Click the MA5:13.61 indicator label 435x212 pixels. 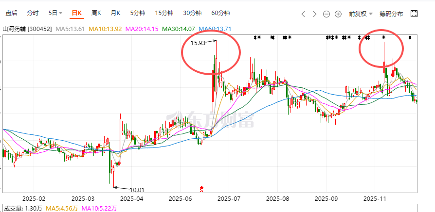coord(70,29)
